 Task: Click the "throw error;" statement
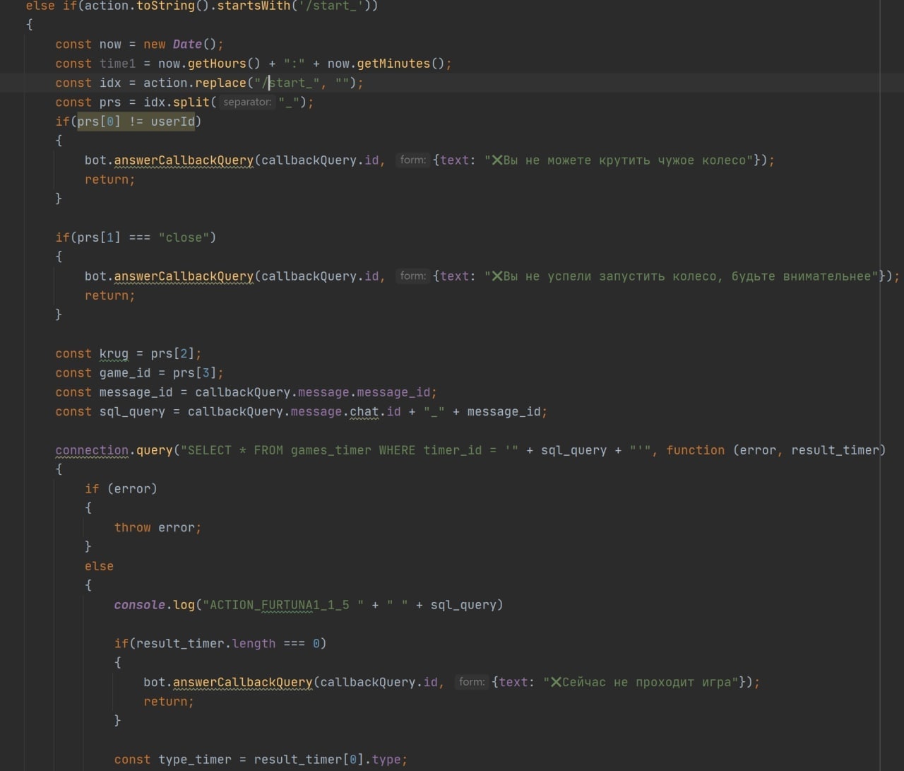(158, 527)
